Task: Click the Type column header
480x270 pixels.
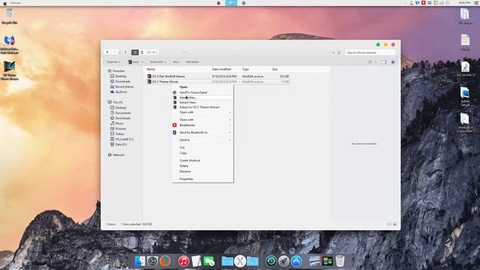Action: coord(245,70)
